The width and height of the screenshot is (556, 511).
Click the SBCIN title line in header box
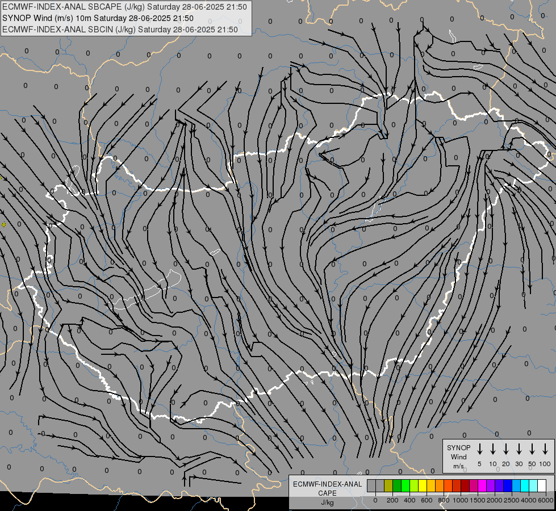(x=120, y=30)
